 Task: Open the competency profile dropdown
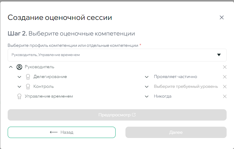click(219, 55)
